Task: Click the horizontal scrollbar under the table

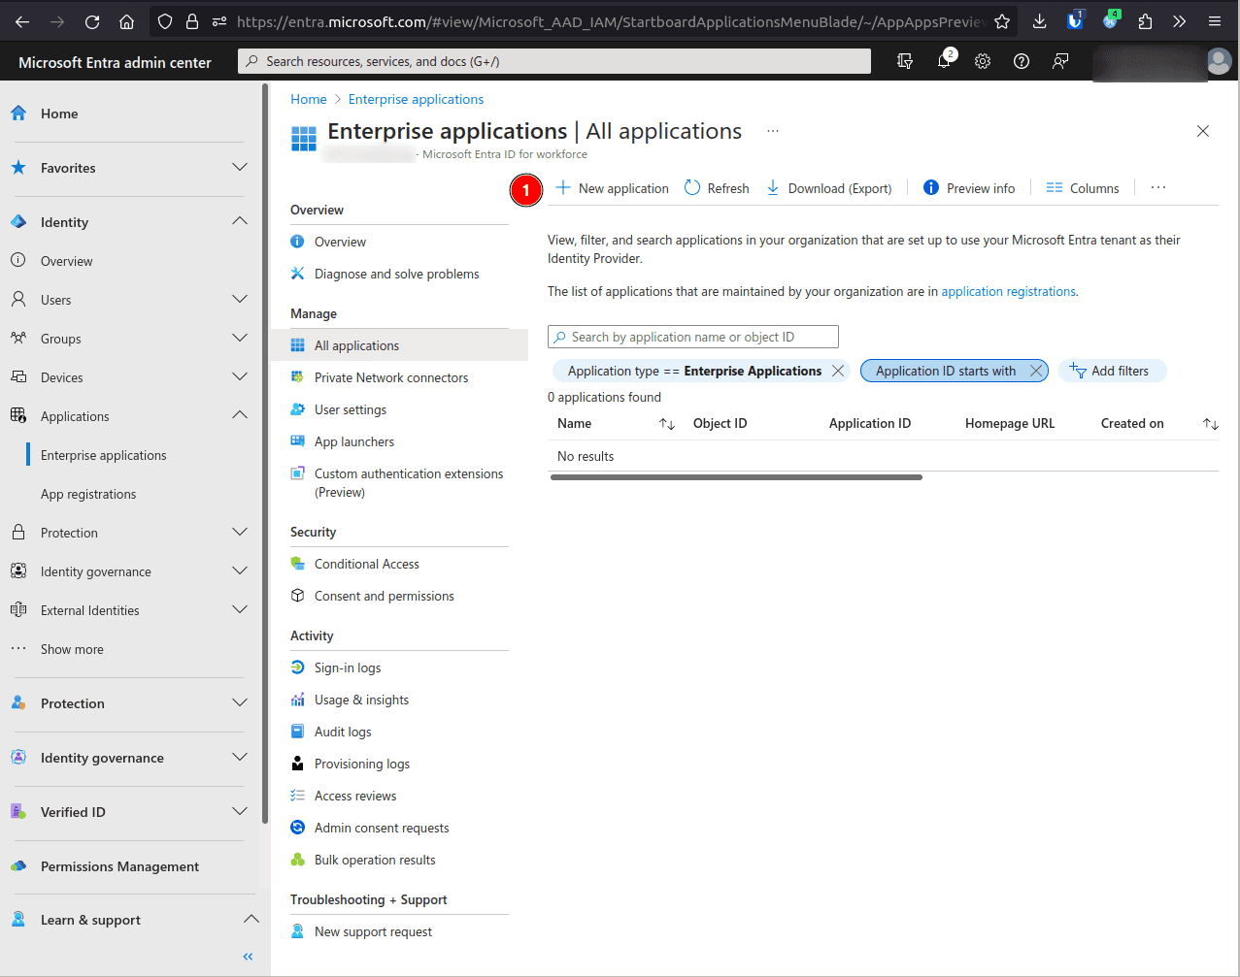Action: pos(736,477)
